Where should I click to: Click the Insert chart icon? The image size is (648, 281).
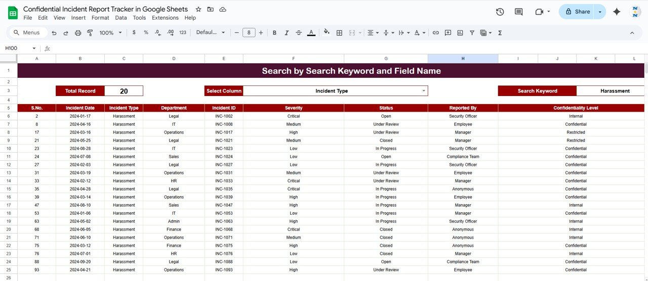(460, 33)
